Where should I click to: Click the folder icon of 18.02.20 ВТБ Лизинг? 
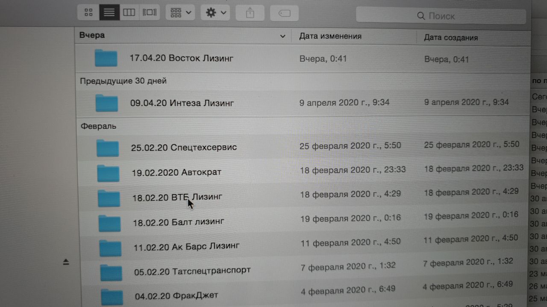(109, 198)
